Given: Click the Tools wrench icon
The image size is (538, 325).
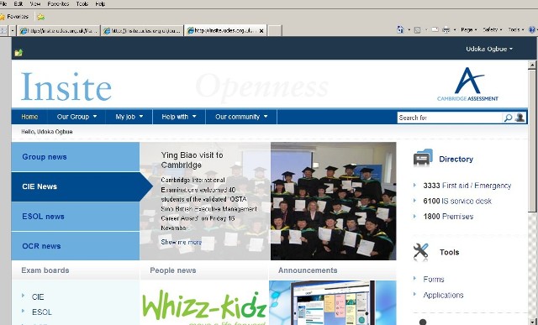Looking at the screenshot, I should 420,251.
